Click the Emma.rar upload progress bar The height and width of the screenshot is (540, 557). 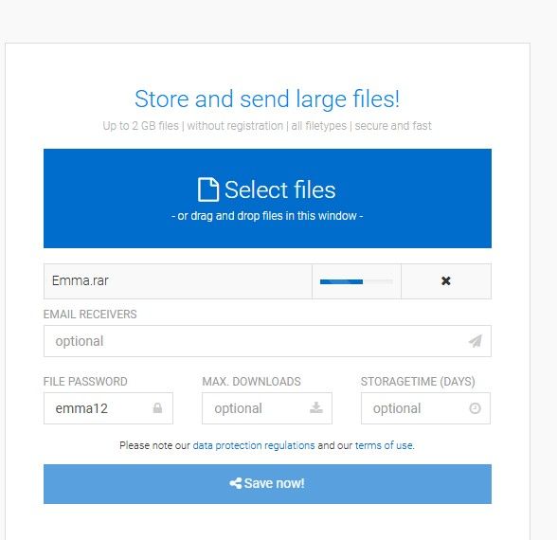[356, 281]
